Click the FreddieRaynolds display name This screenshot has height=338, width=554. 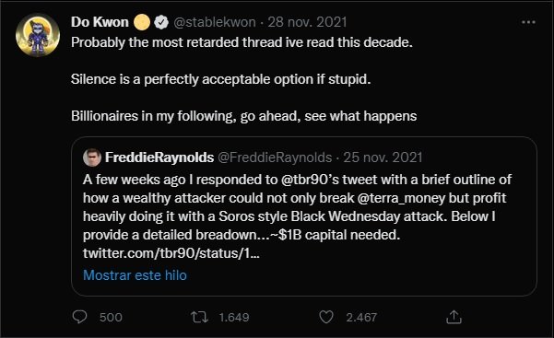(x=159, y=157)
